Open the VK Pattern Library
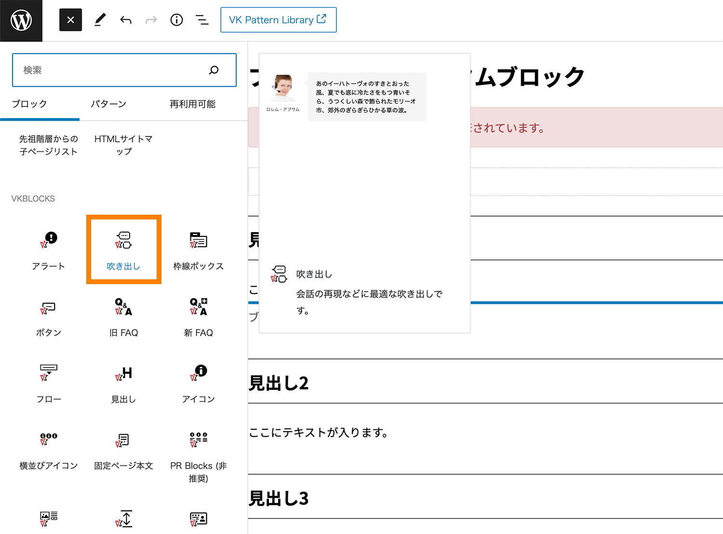The width and height of the screenshot is (723, 534). [278, 20]
